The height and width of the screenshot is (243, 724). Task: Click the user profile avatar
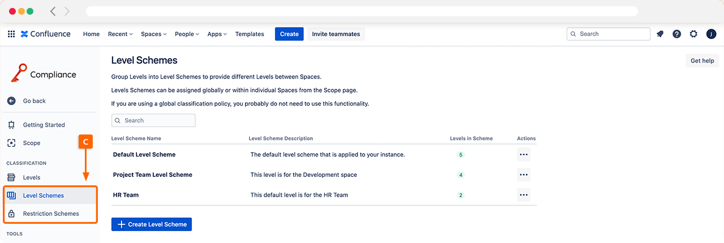711,34
